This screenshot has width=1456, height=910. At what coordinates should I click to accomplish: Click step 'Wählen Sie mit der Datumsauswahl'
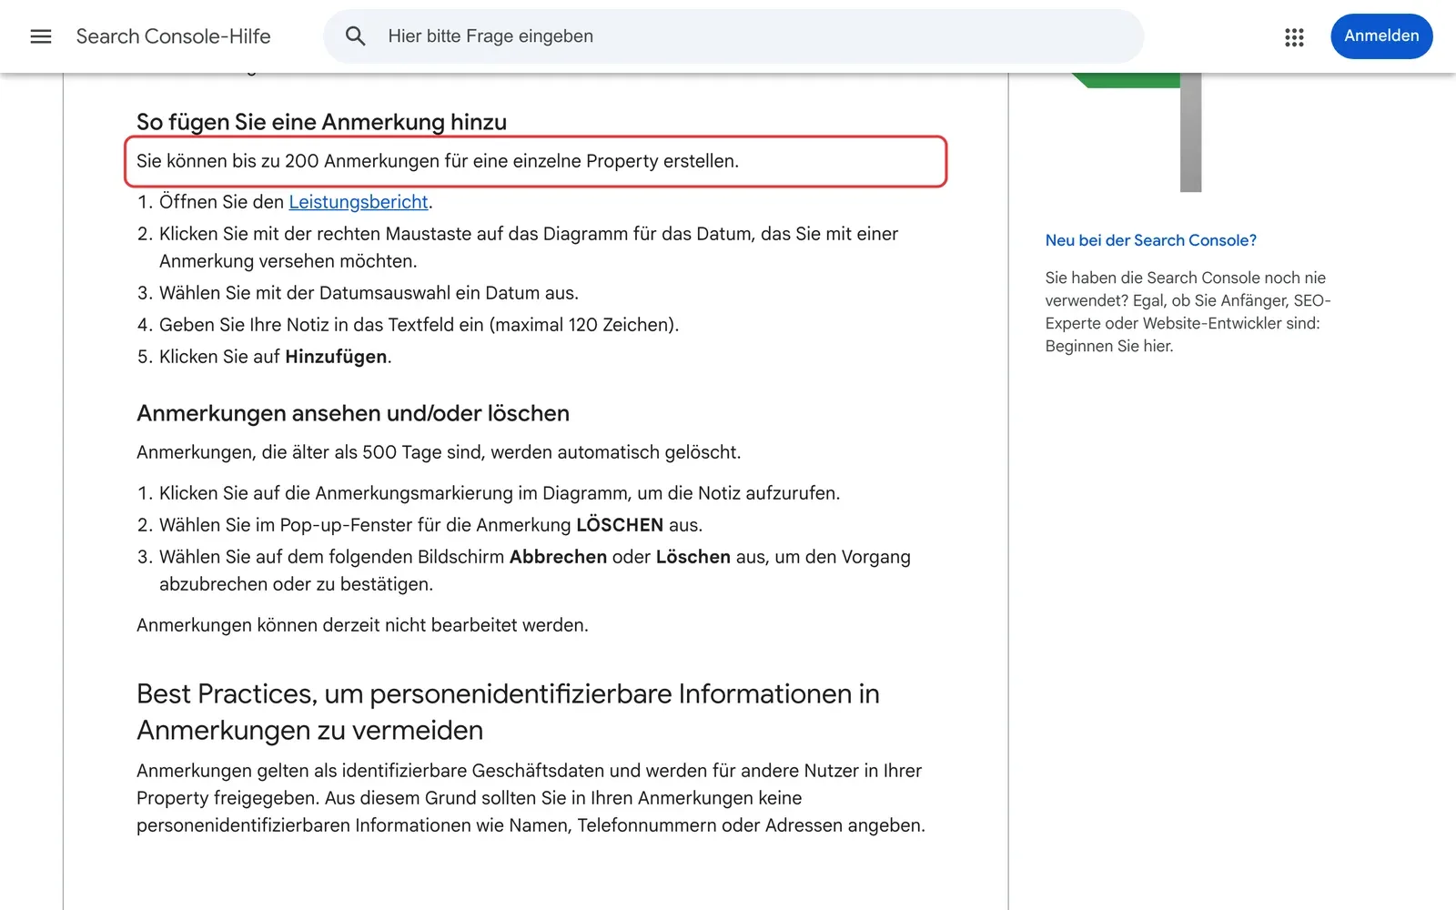pyautogui.click(x=369, y=293)
